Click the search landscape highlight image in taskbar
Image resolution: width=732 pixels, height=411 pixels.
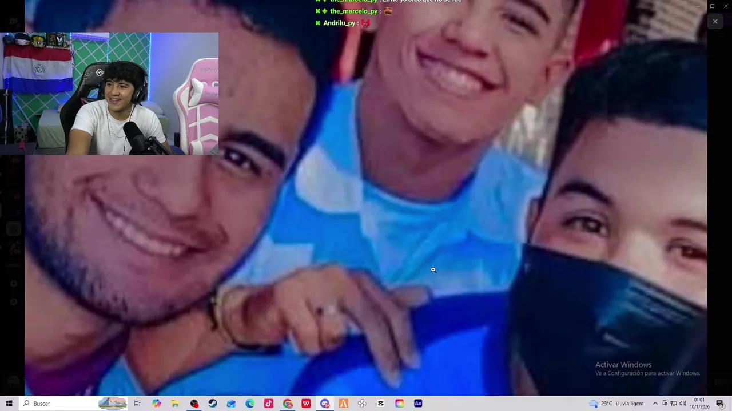point(112,404)
